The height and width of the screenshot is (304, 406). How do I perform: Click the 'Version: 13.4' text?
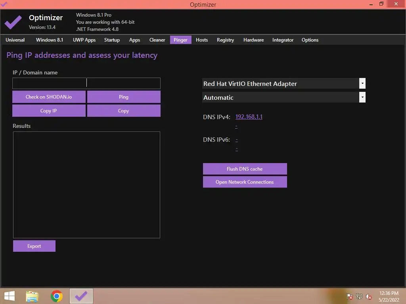click(x=42, y=27)
